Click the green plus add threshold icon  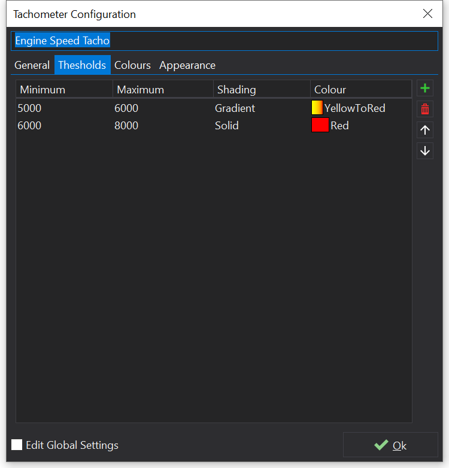[425, 89]
